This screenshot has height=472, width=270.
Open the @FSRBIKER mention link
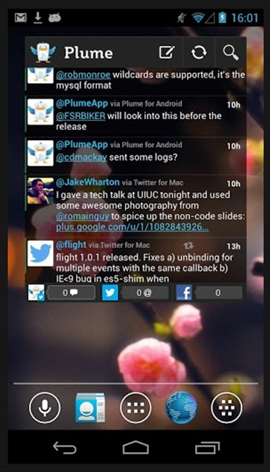coord(81,116)
